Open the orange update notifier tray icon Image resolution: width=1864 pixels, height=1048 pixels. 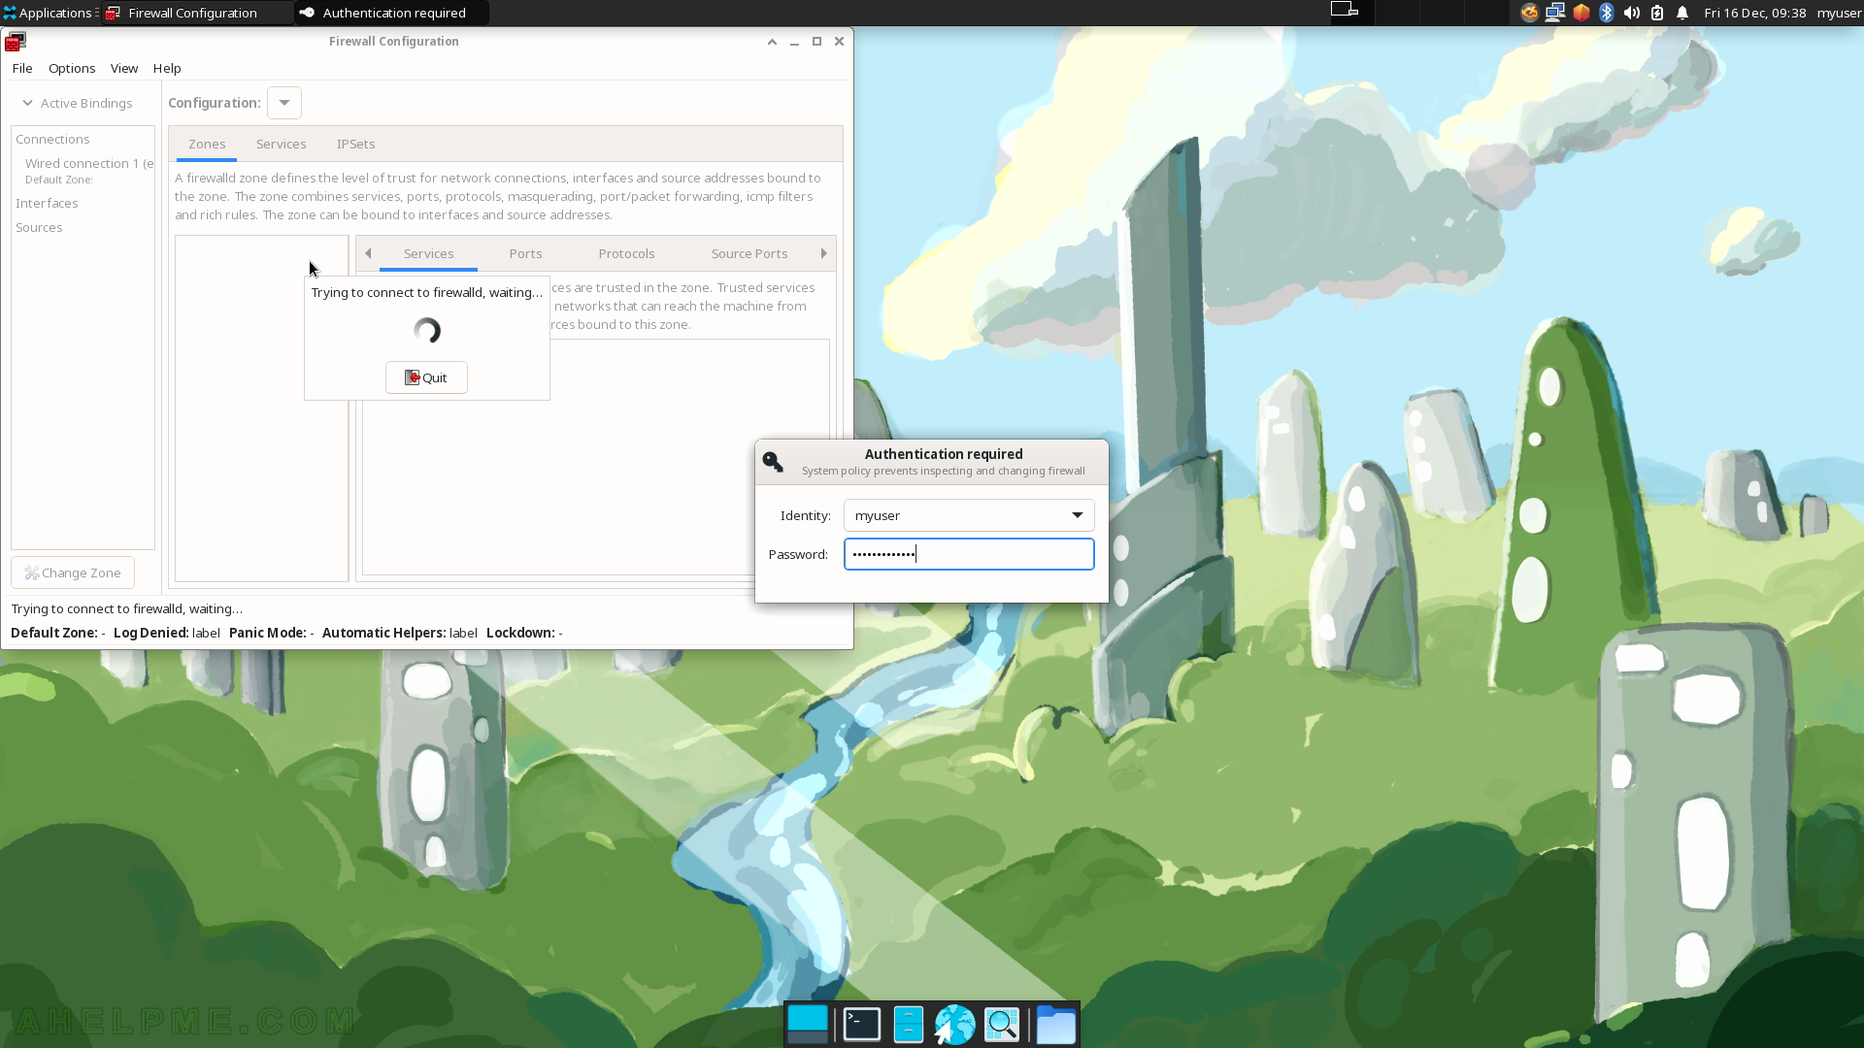tap(1529, 13)
